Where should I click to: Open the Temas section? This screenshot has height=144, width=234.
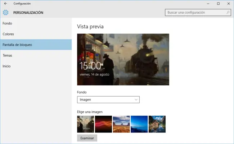(x=36, y=55)
